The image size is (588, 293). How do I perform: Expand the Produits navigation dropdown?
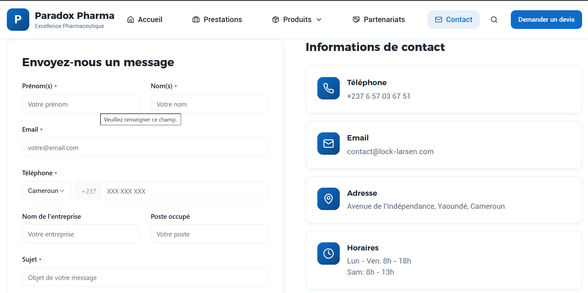[320, 20]
